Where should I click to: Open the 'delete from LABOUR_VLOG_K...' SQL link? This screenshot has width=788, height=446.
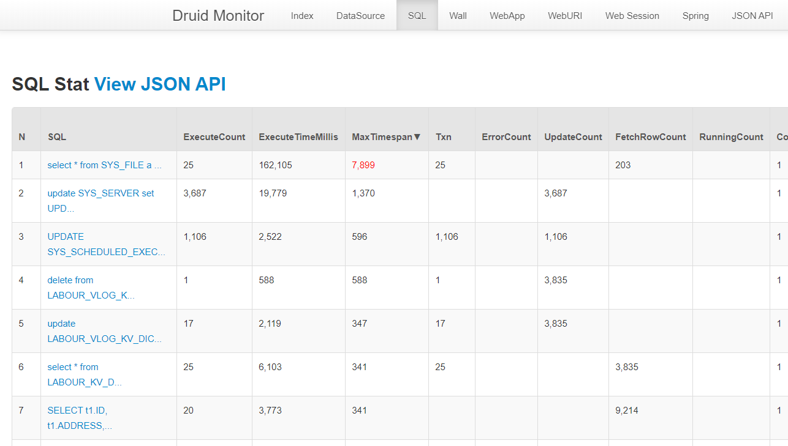[91, 288]
